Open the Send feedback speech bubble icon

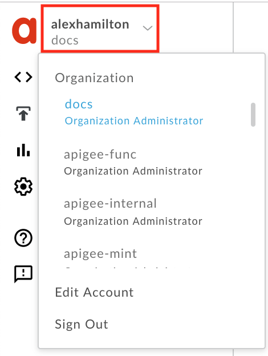[x=23, y=274]
